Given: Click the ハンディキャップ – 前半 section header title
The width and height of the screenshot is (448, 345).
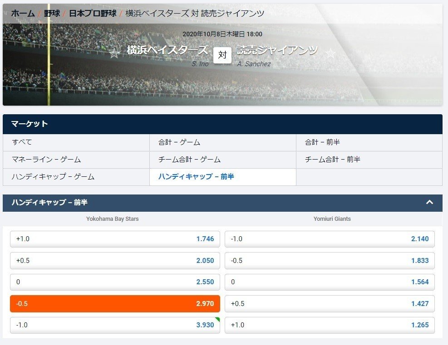Looking at the screenshot, I should (49, 203).
